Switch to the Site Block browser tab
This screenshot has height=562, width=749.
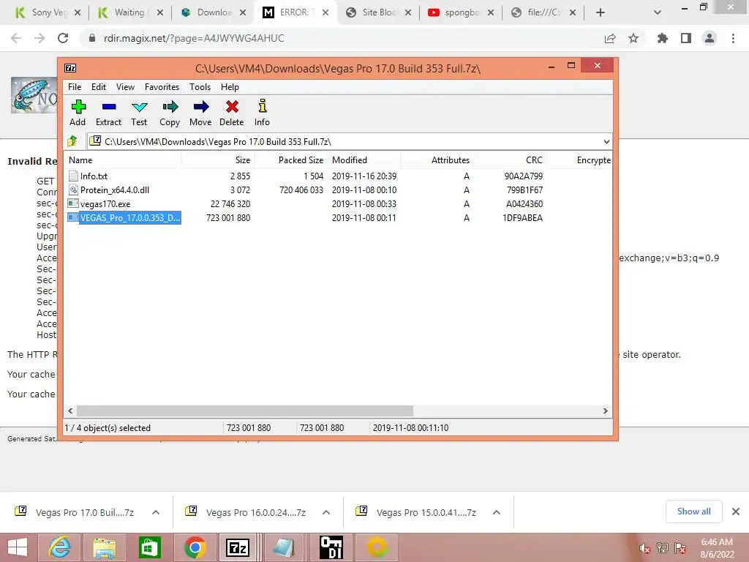coord(378,12)
